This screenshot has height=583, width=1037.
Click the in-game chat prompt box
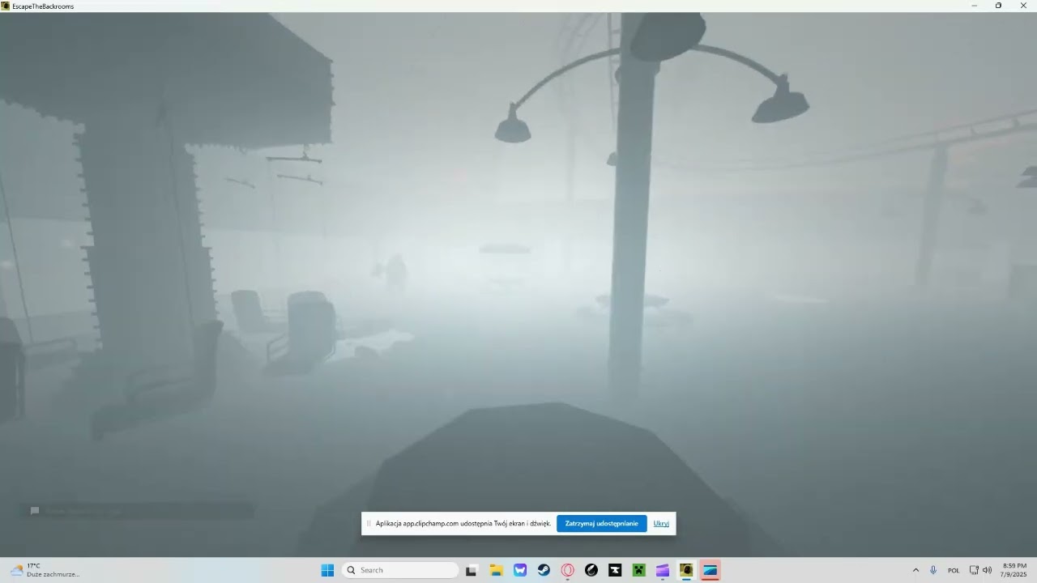(x=136, y=511)
